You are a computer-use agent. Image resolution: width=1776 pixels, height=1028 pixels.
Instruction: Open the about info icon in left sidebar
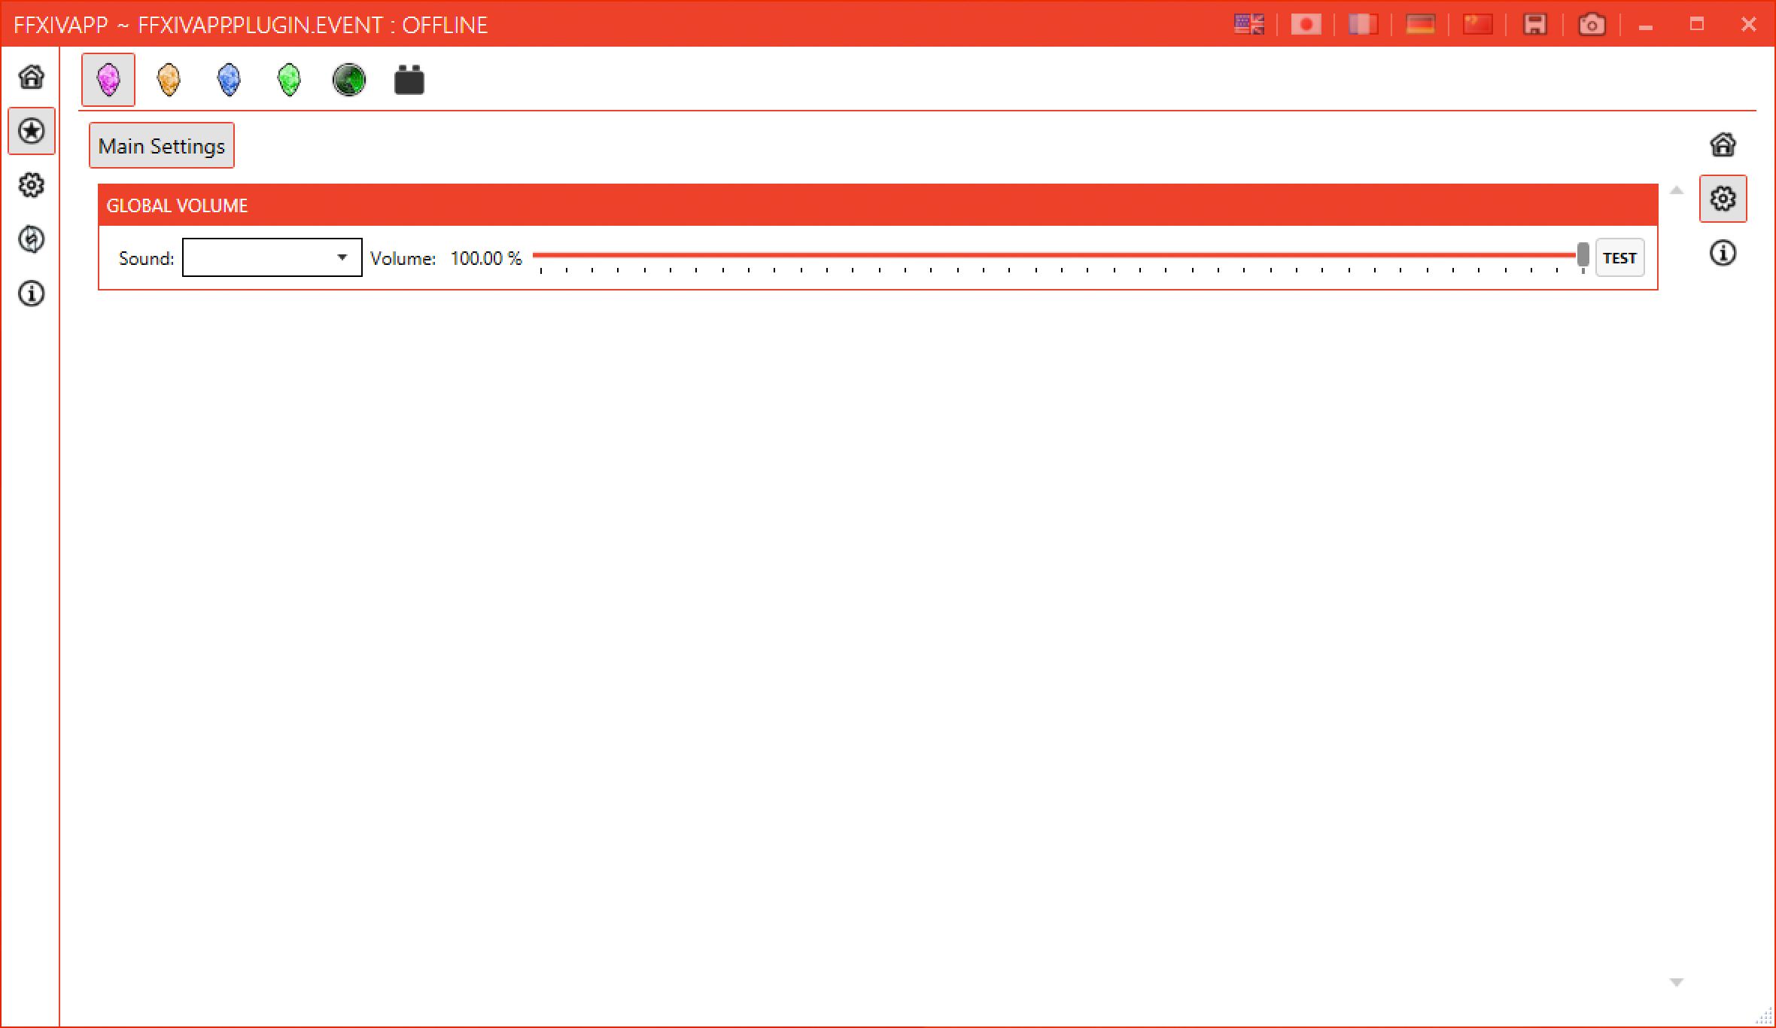(32, 293)
